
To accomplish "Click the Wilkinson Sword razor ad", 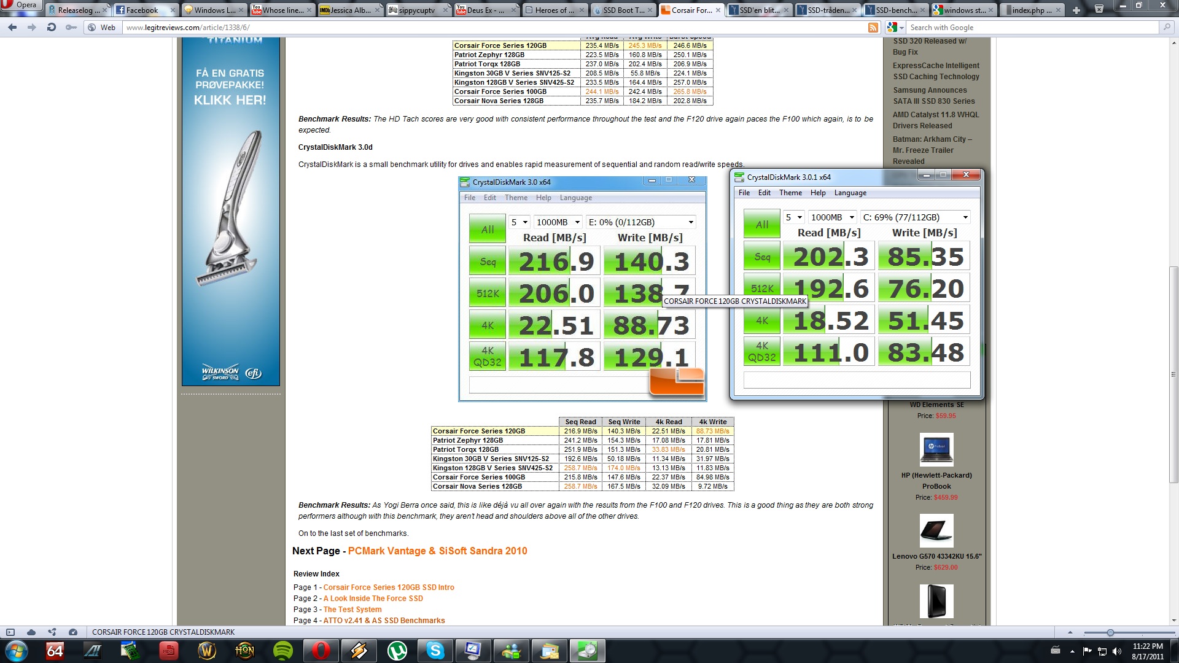I will 230,212.
